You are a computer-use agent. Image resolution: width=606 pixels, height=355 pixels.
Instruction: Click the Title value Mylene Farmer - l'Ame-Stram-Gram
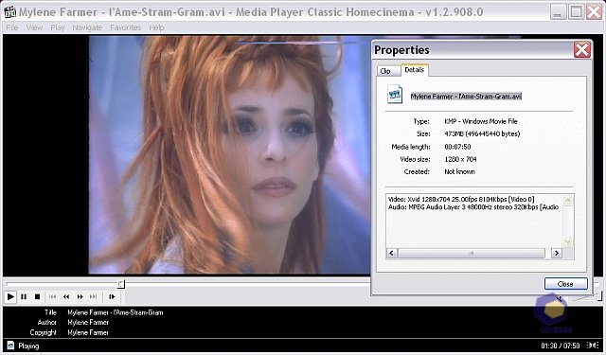pyautogui.click(x=116, y=312)
